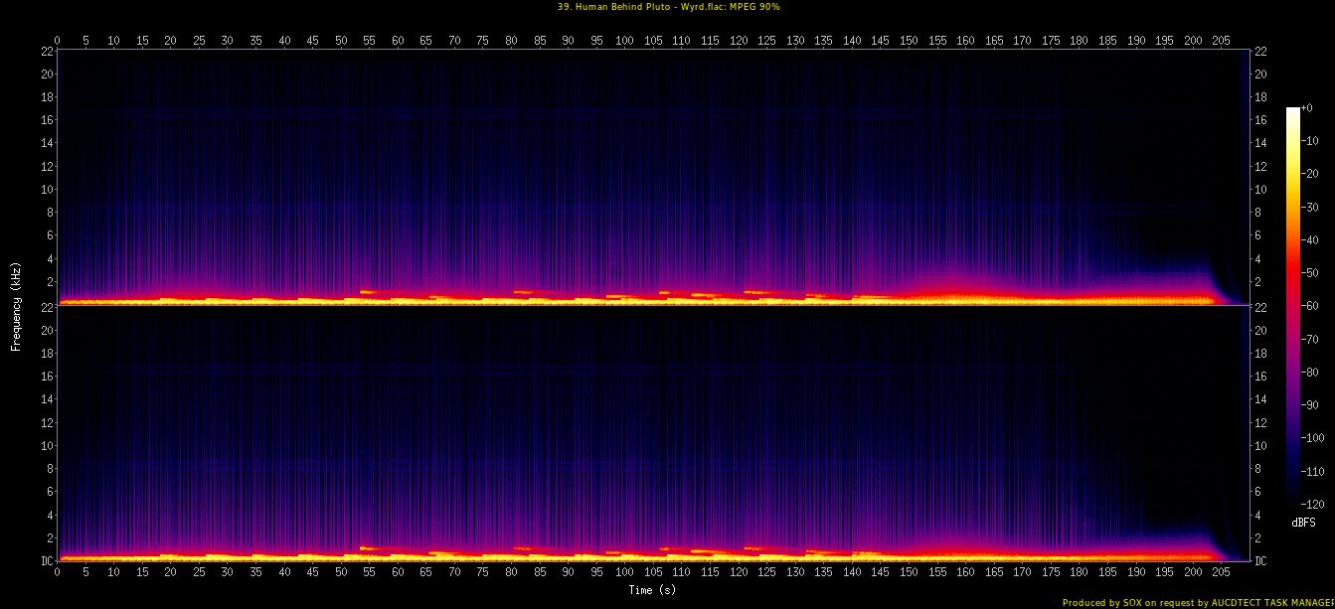Click the dBFS unit label below the scale
The width and height of the screenshot is (1335, 609).
click(1304, 522)
